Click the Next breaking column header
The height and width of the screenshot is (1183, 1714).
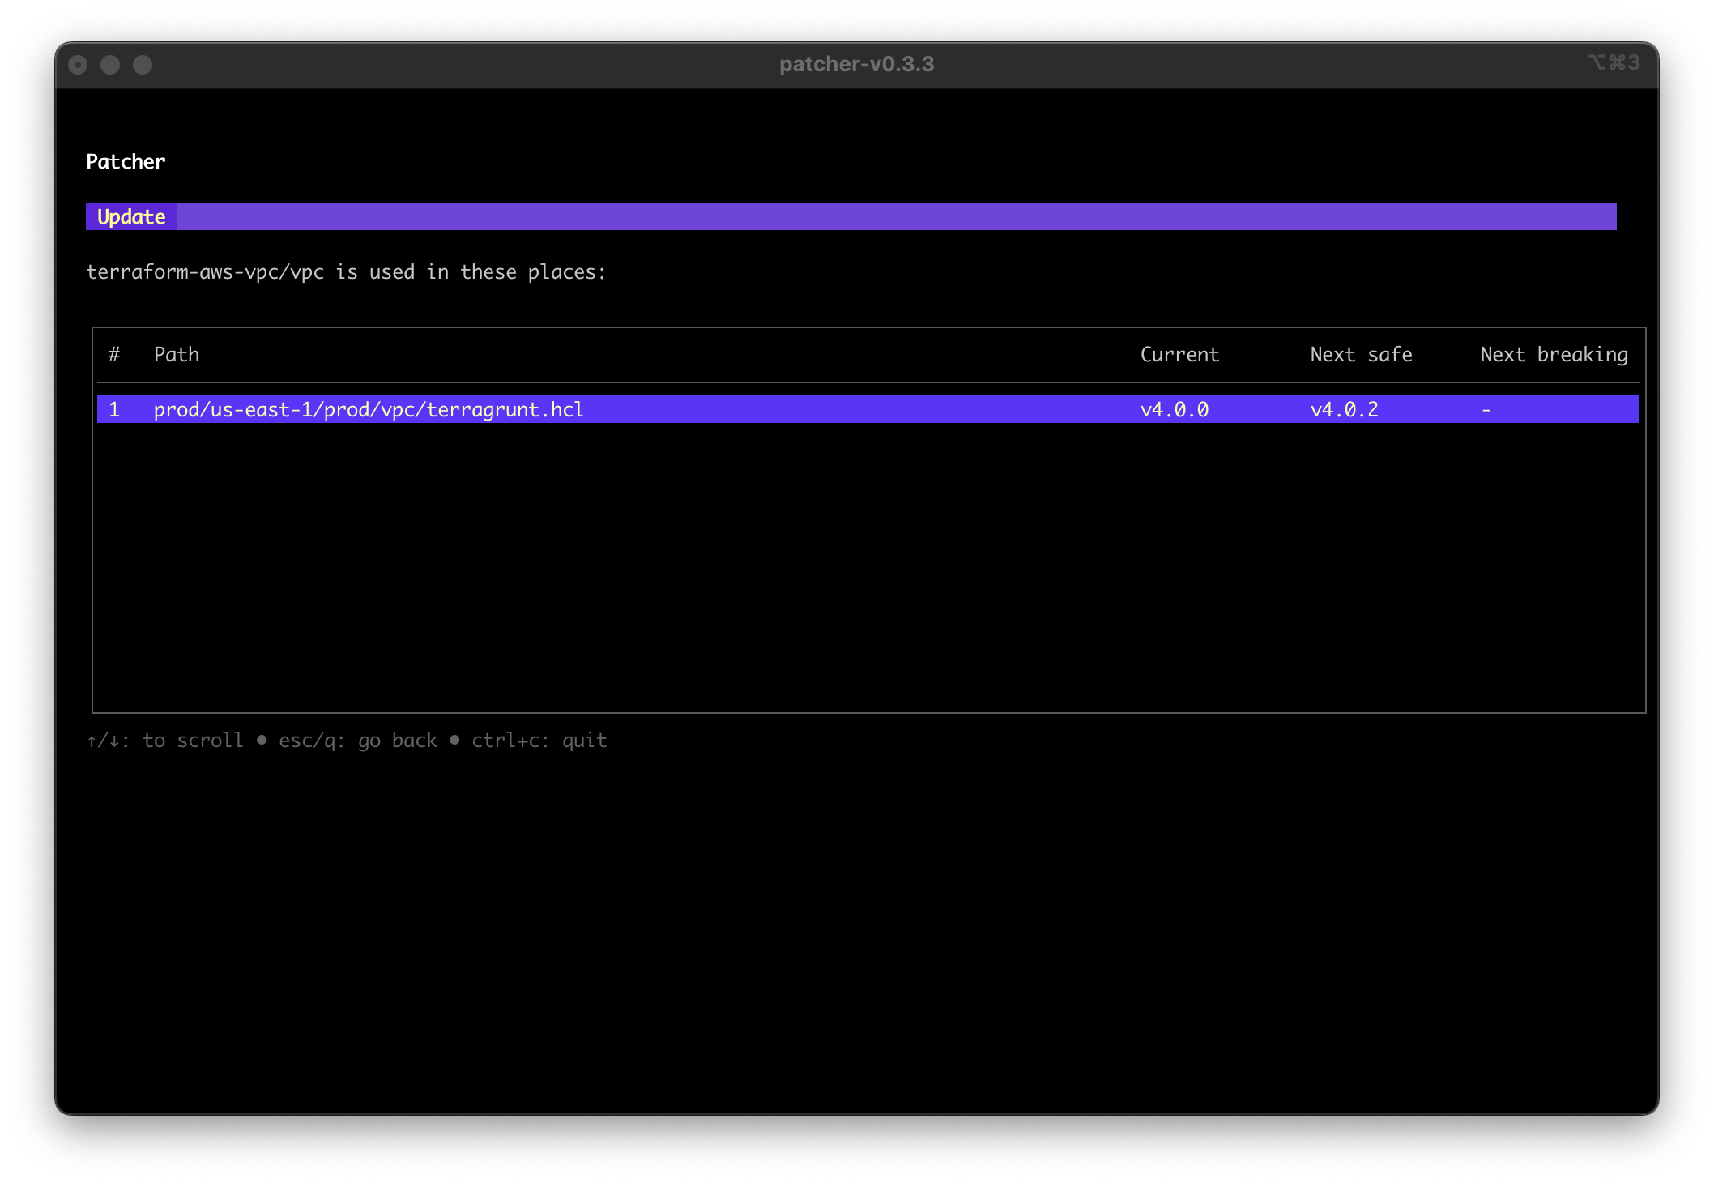1554,354
